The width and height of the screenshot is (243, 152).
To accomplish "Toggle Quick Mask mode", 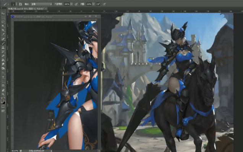I will point(3,106).
